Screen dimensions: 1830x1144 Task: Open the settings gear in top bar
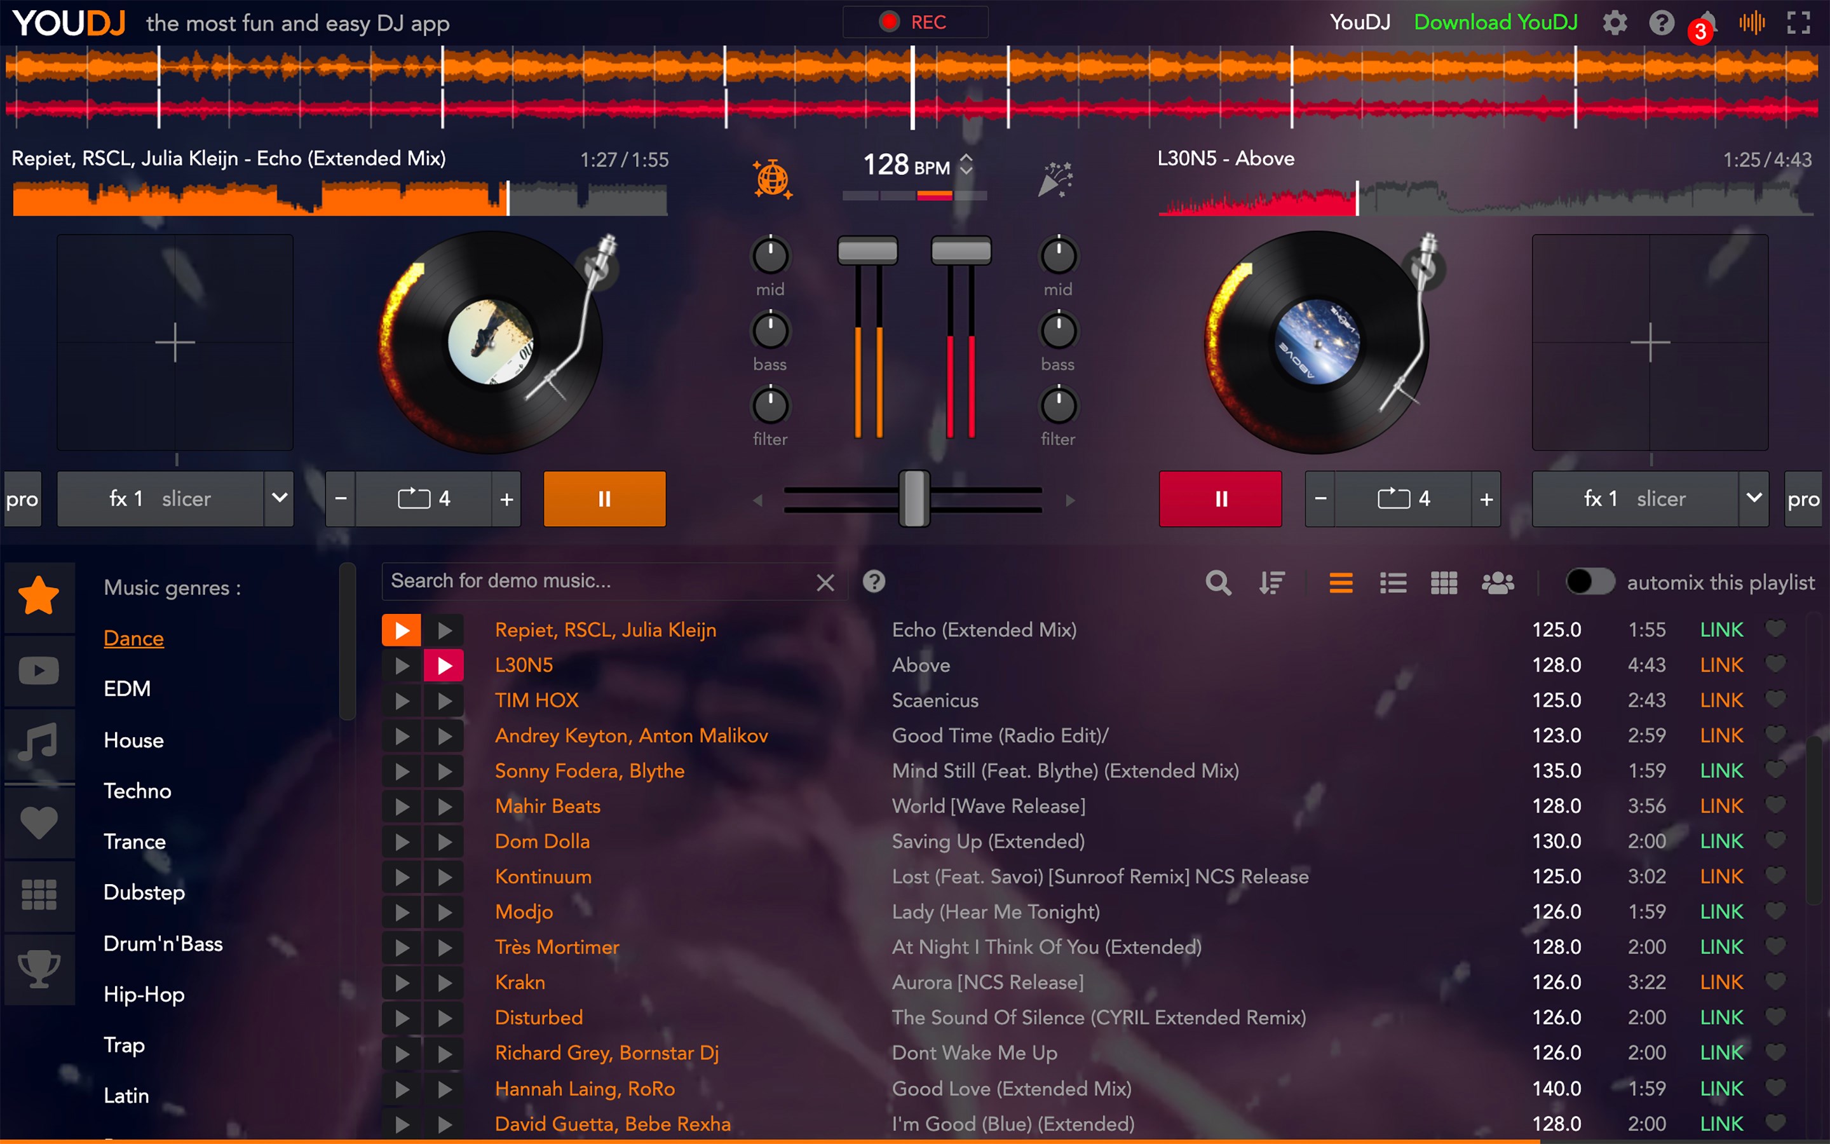click(1615, 23)
